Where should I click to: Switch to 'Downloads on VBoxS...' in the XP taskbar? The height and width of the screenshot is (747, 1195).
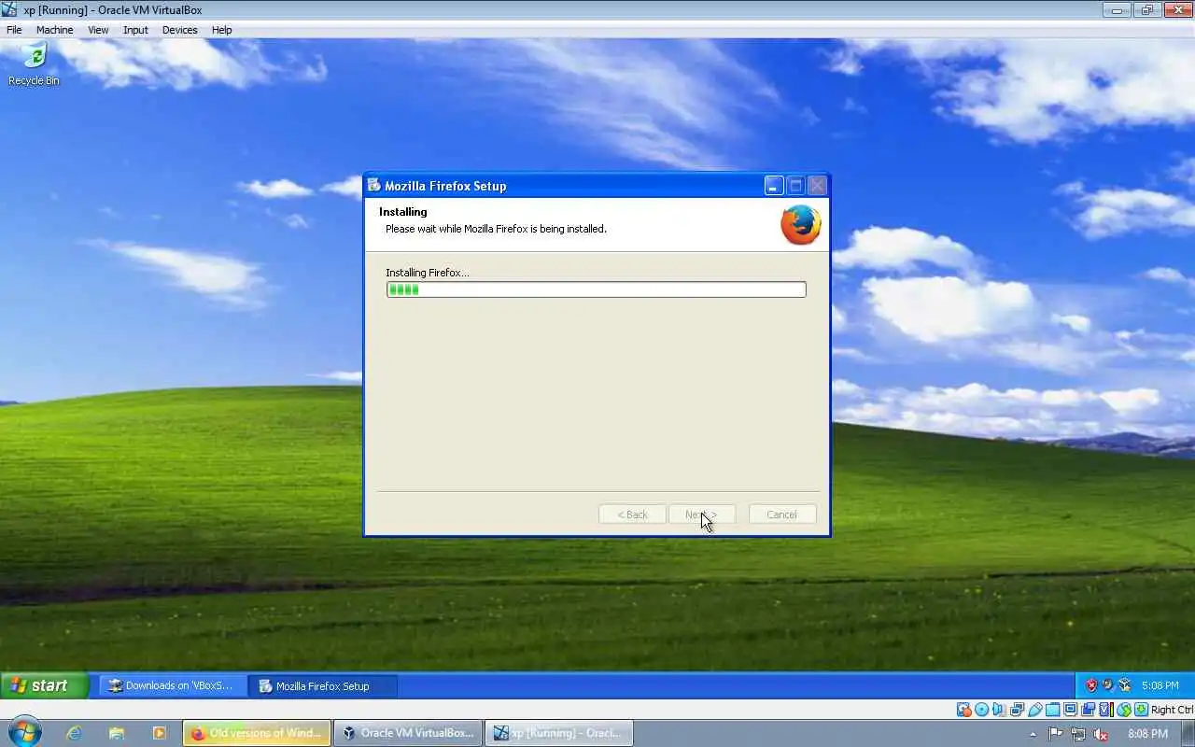pos(173,685)
